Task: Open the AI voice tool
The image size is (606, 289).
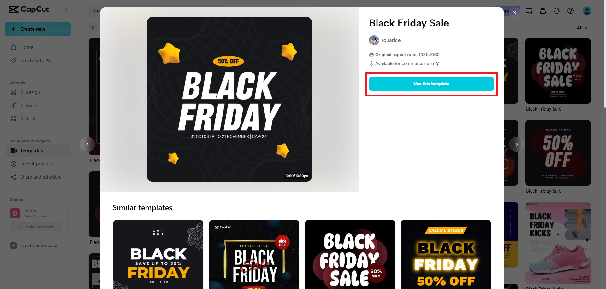Action: point(28,106)
